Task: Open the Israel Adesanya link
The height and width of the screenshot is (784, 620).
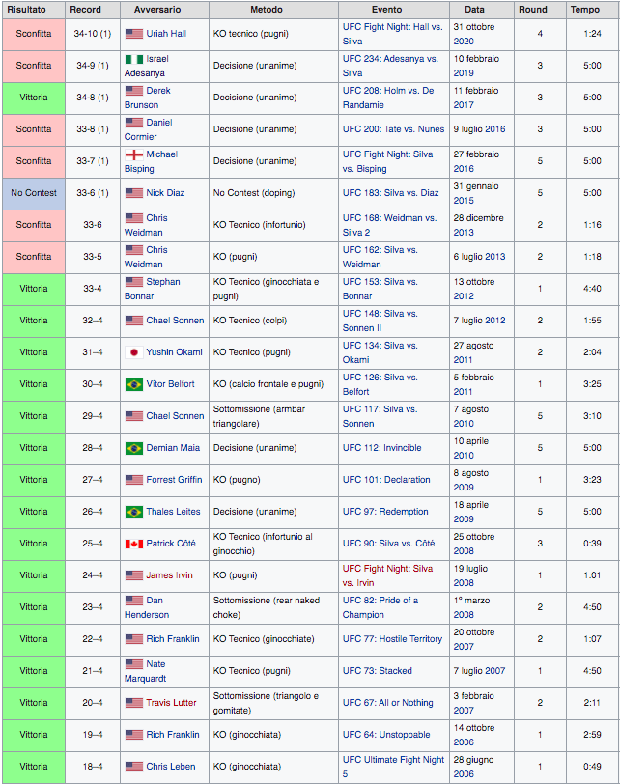Action: click(147, 66)
